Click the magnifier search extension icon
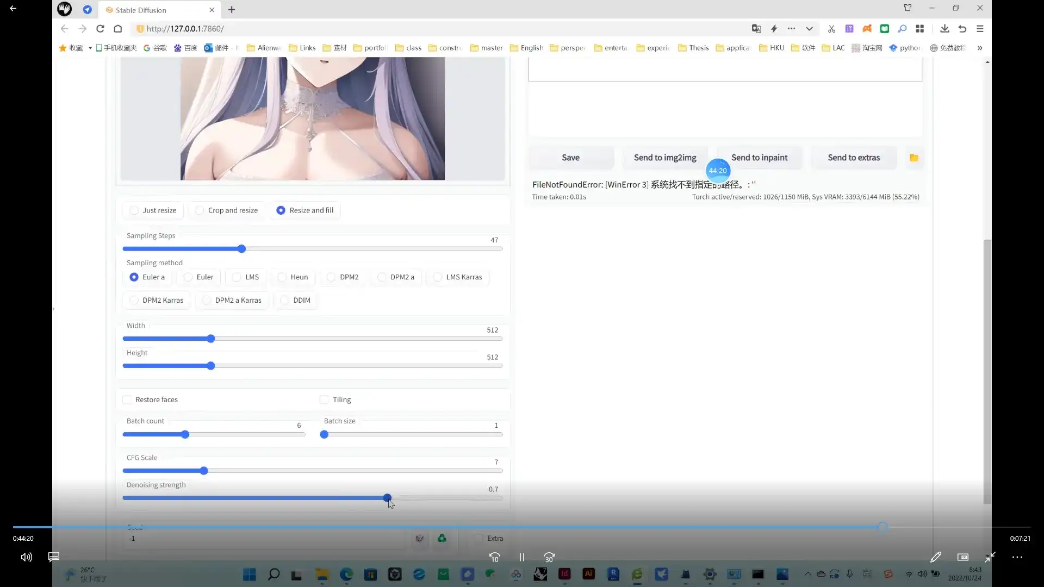1044x587 pixels. click(x=902, y=29)
